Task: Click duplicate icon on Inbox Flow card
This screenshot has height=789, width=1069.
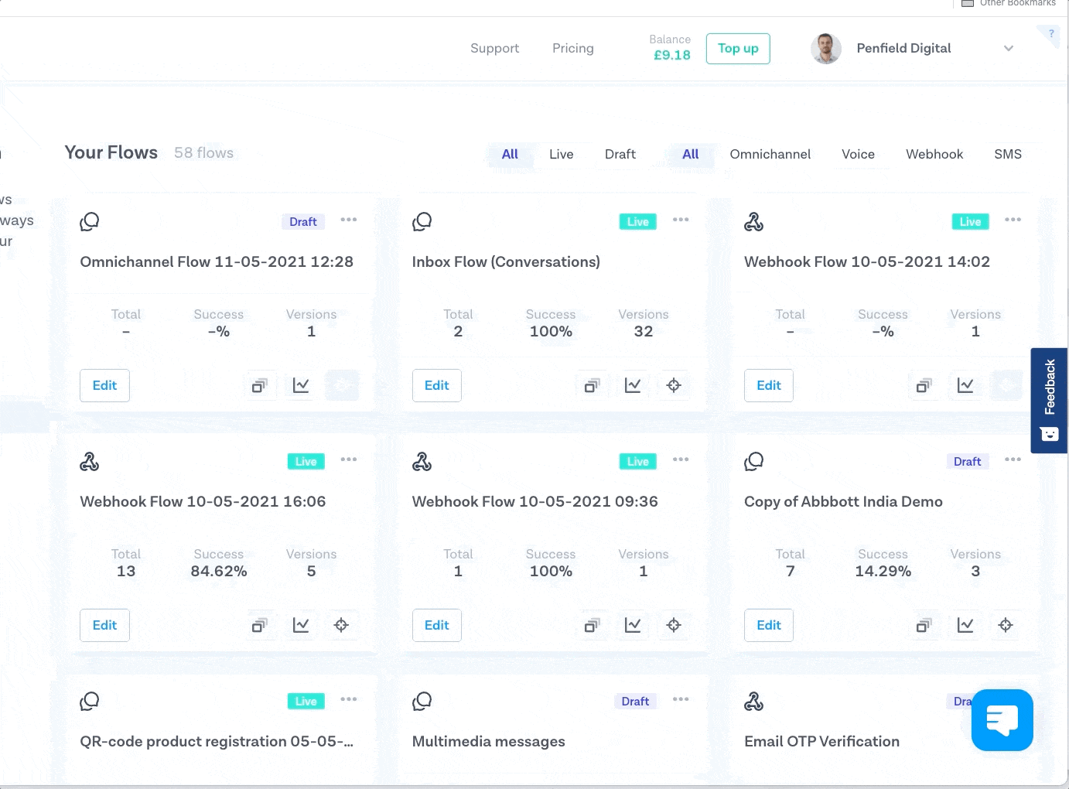Action: pos(592,385)
